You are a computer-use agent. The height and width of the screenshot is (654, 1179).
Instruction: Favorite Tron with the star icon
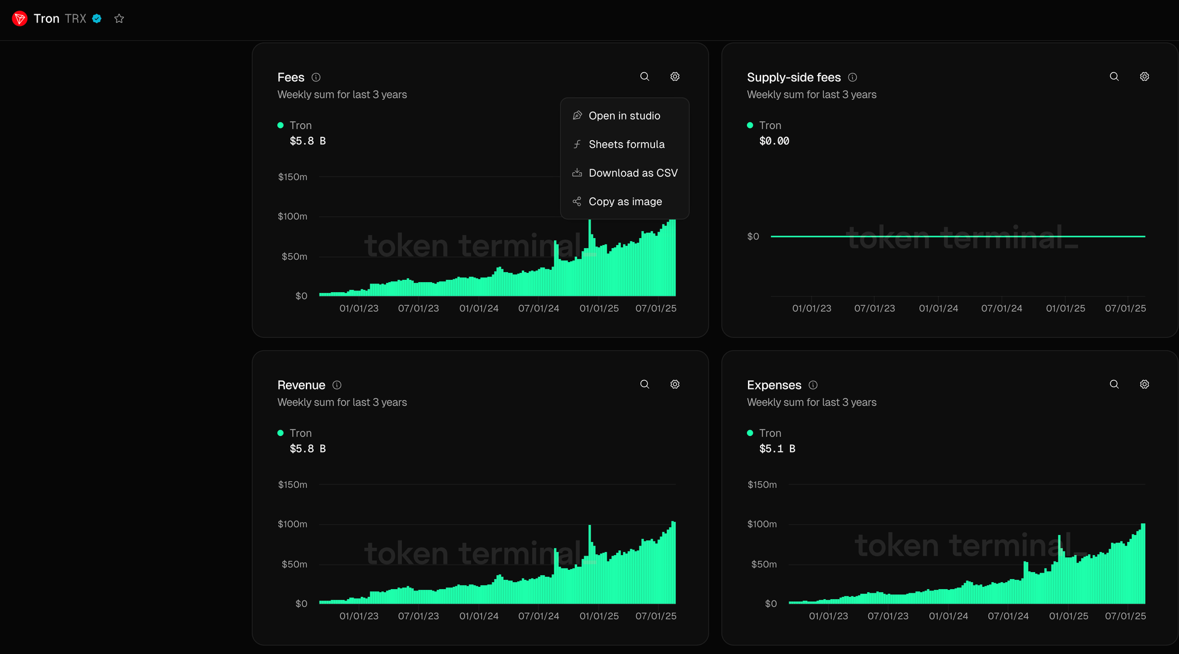tap(119, 19)
